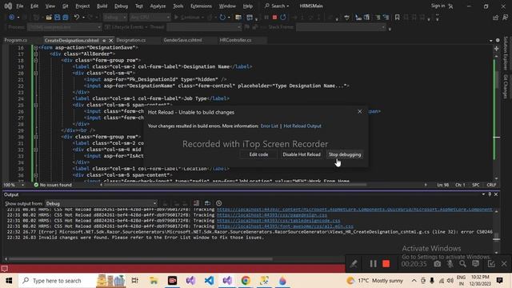Click the Visual Studio logo icon

8,6
